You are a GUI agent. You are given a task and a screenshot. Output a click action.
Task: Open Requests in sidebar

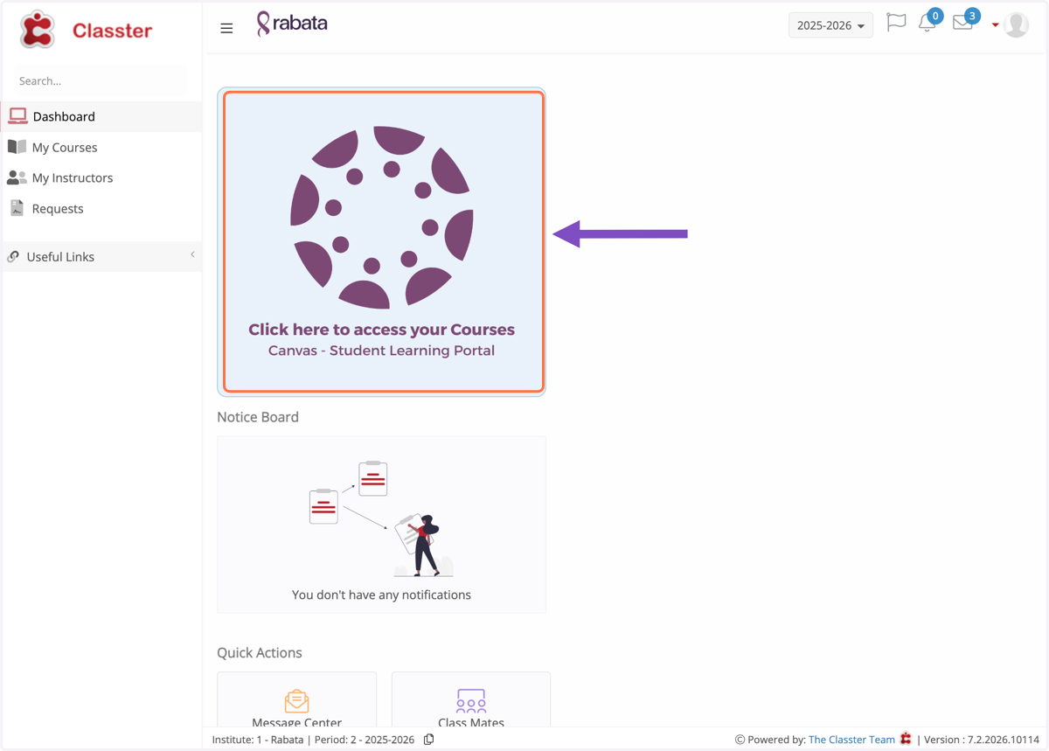pos(101,208)
